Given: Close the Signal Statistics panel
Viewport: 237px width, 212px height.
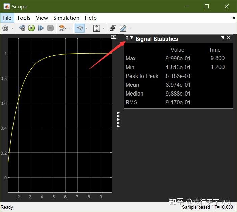Looking at the screenshot, I should click(228, 38).
